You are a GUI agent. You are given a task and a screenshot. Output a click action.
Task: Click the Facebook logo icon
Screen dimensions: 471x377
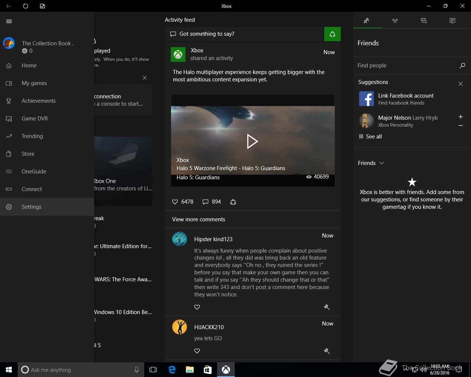[366, 99]
